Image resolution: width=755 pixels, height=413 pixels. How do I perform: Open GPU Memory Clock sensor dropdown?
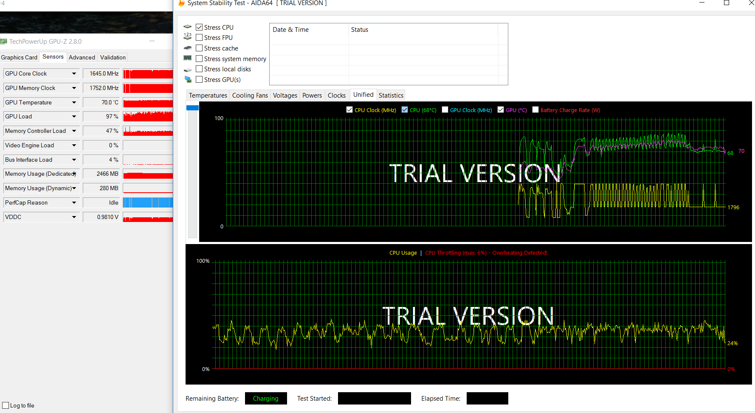click(74, 88)
